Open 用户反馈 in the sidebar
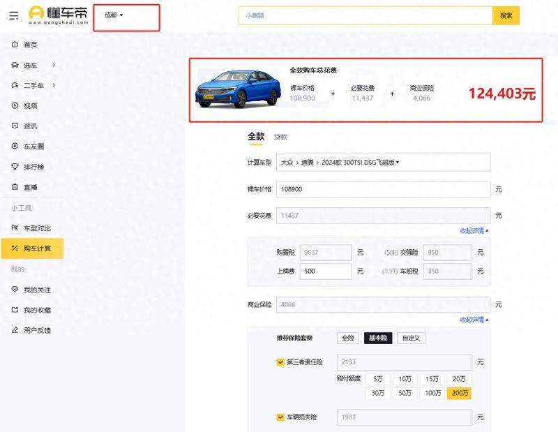Image resolution: width=558 pixels, height=432 pixels. (x=37, y=330)
